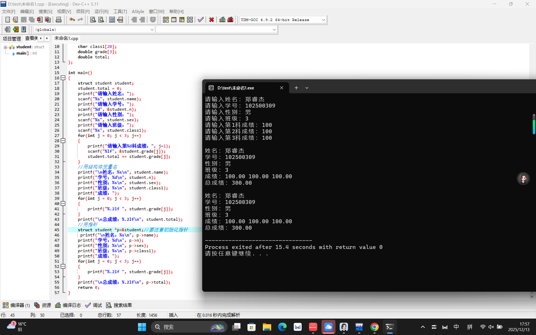The width and height of the screenshot is (536, 335).
Task: Collapse the for-loop fold at line 28
Action: click(63, 141)
